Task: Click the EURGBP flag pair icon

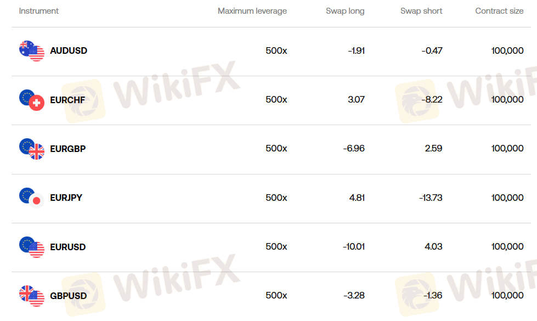Action: pos(31,149)
